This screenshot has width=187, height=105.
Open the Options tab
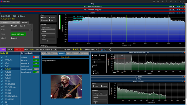75,54
